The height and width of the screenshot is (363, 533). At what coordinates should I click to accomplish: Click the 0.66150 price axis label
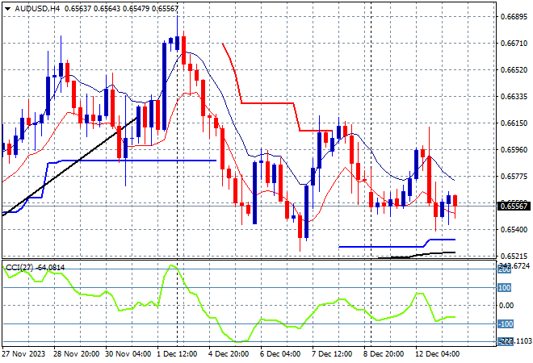click(513, 123)
